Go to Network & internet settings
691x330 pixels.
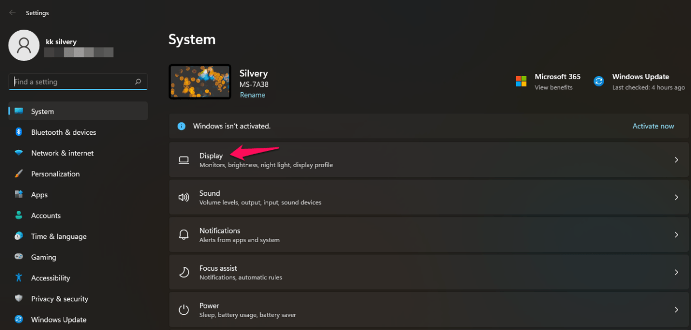pos(78,153)
